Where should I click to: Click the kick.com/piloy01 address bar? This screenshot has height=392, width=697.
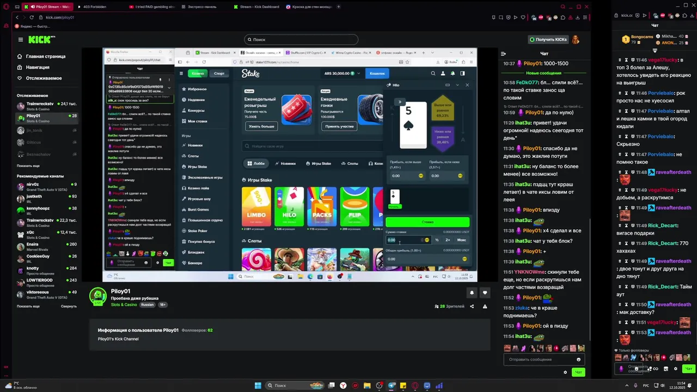point(60,17)
